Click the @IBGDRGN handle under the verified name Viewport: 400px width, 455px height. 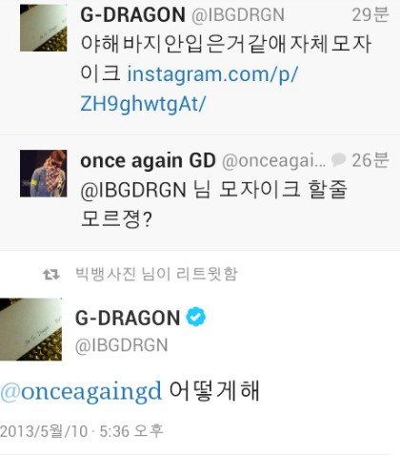[122, 345]
